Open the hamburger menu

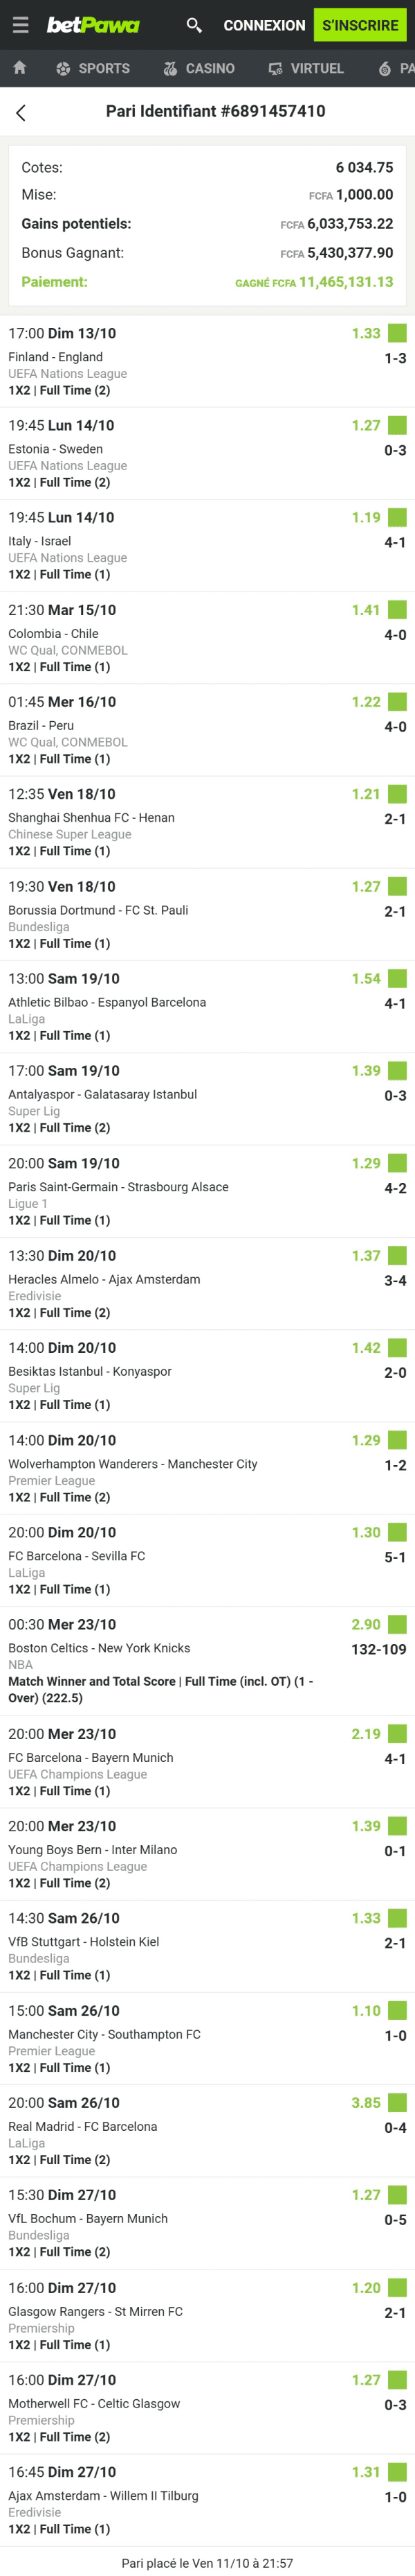pos(20,25)
